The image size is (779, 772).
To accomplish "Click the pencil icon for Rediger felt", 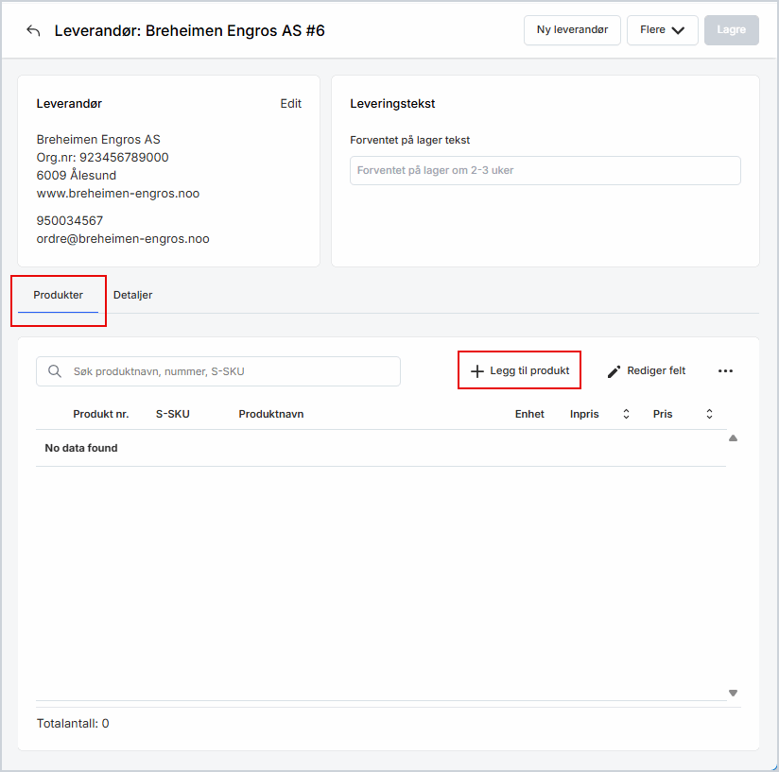I will pos(615,371).
